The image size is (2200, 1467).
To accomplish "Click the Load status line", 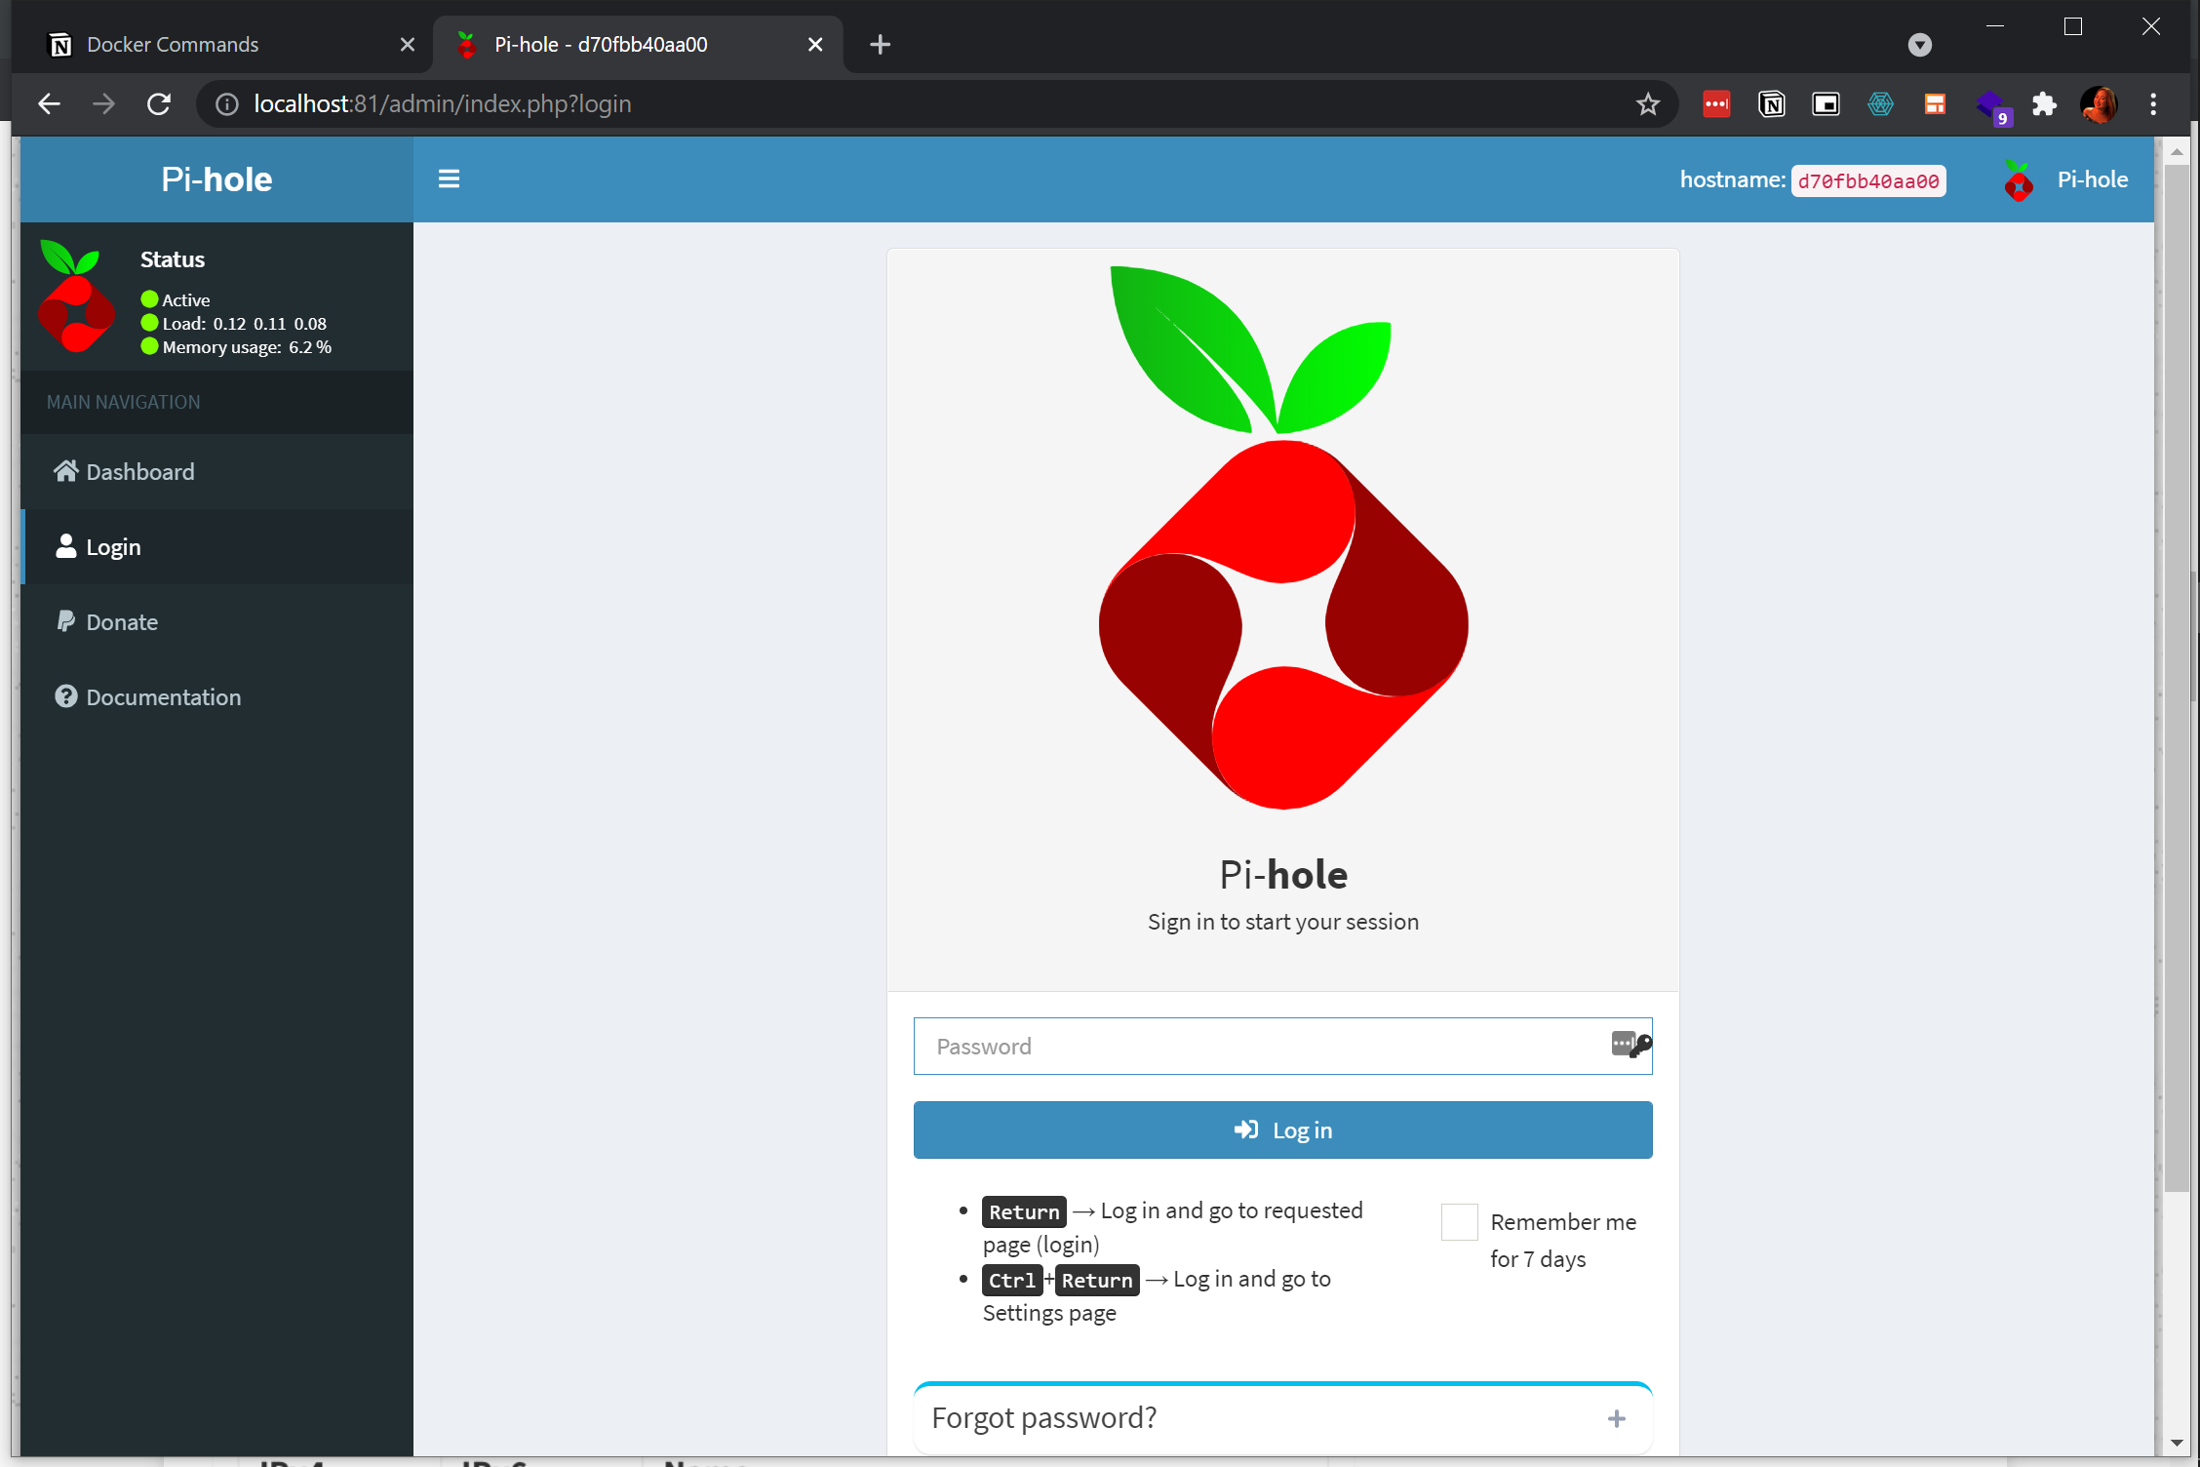I will (234, 324).
